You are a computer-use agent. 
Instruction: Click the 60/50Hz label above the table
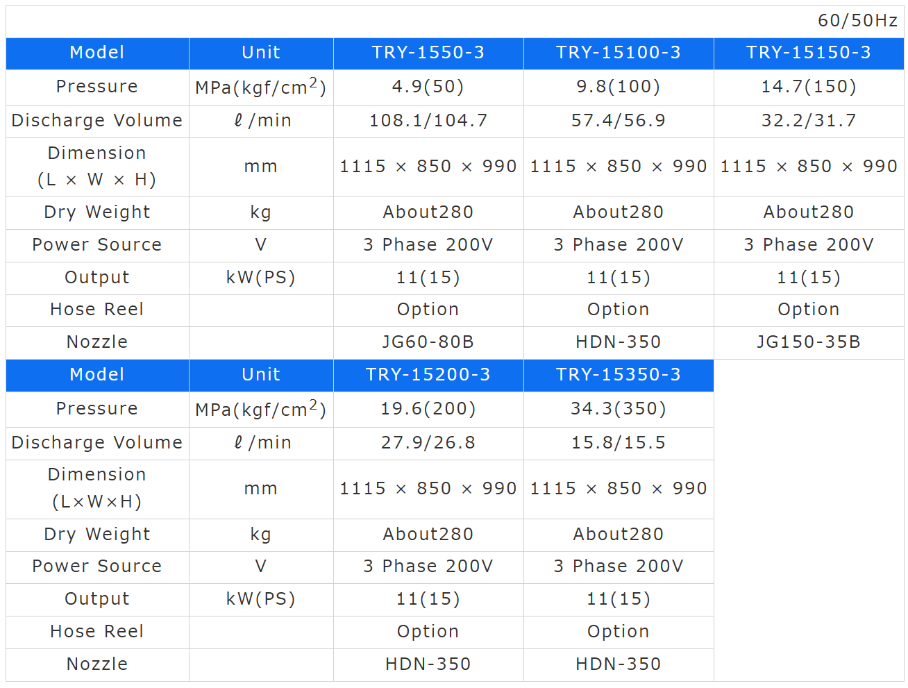(x=857, y=21)
